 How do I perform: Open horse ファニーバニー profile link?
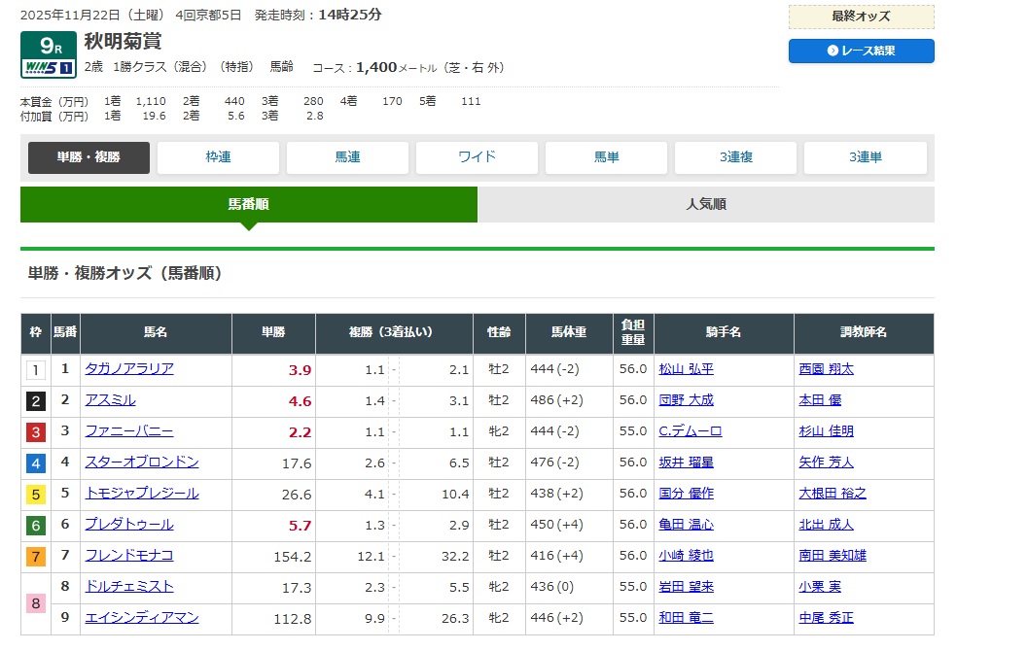[129, 431]
